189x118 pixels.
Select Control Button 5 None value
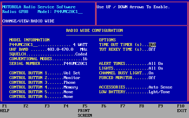68,92
